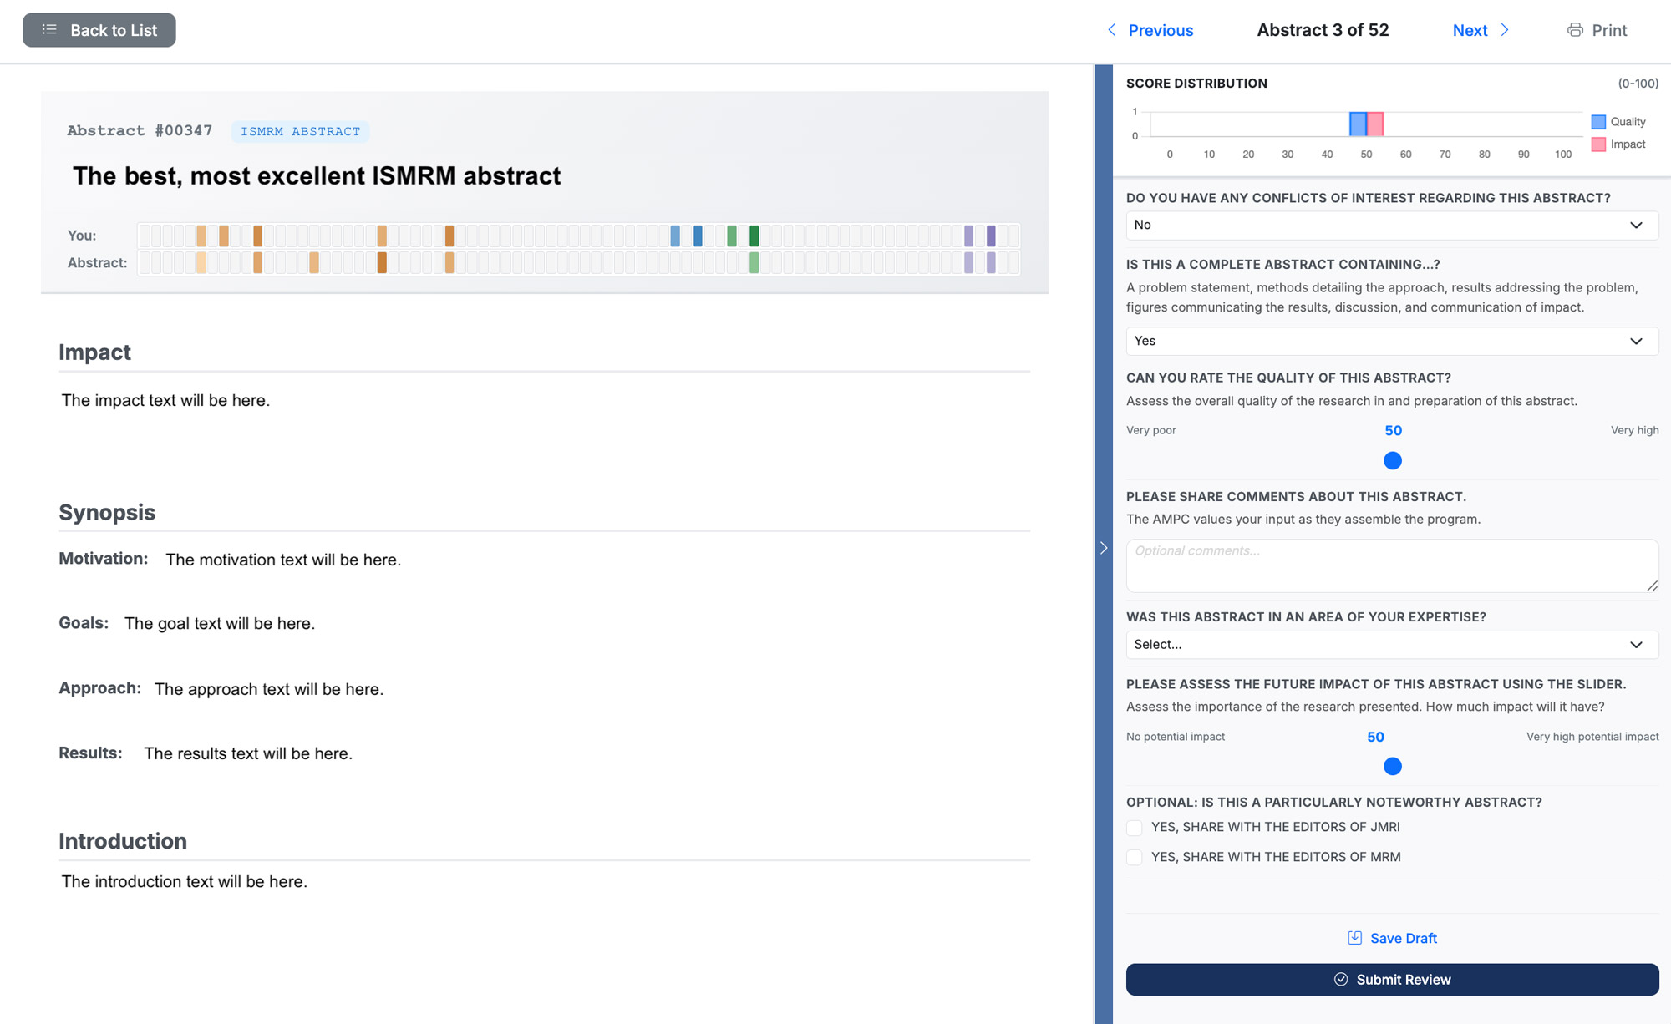
Task: Check share with the editors of JMRI
Action: pos(1135,828)
